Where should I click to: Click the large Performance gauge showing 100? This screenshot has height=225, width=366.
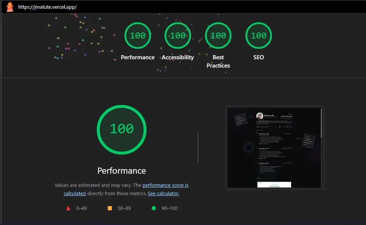tap(122, 129)
